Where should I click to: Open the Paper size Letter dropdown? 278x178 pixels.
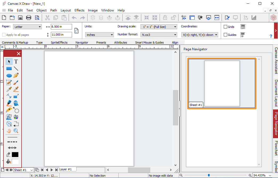click(27, 27)
